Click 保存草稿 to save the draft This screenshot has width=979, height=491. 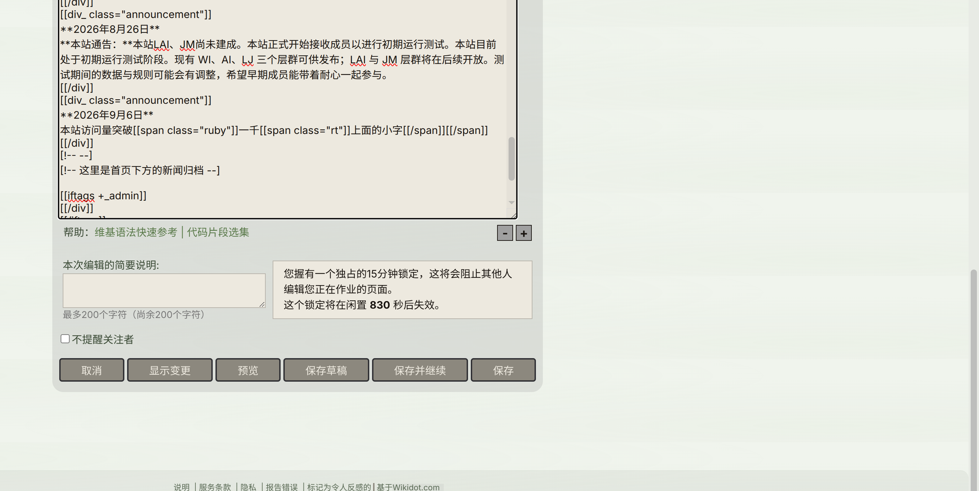click(326, 370)
